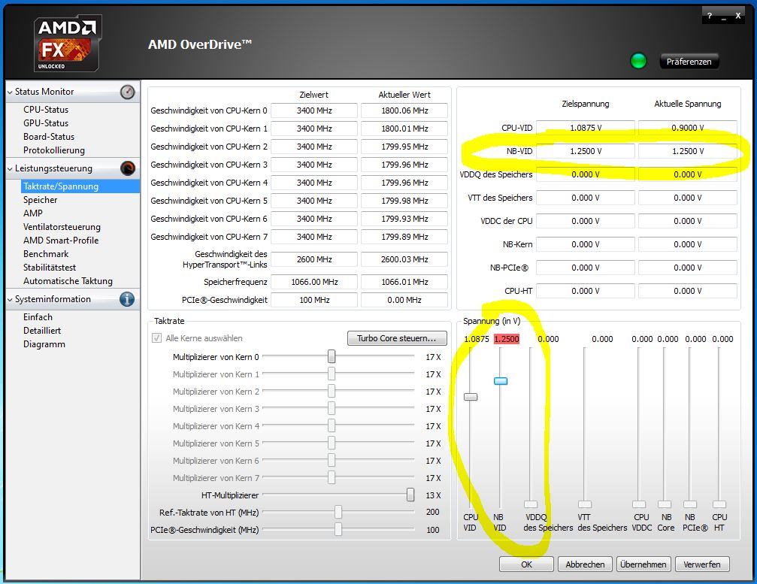Click the VDDQ des Speichers slider handle
The width and height of the screenshot is (757, 584).
pos(531,504)
